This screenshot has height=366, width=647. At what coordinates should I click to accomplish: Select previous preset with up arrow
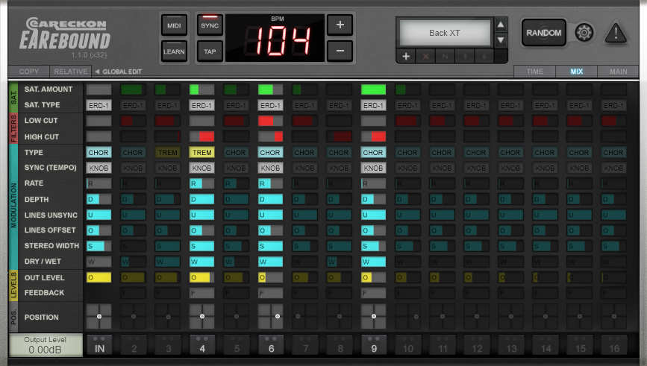[501, 25]
